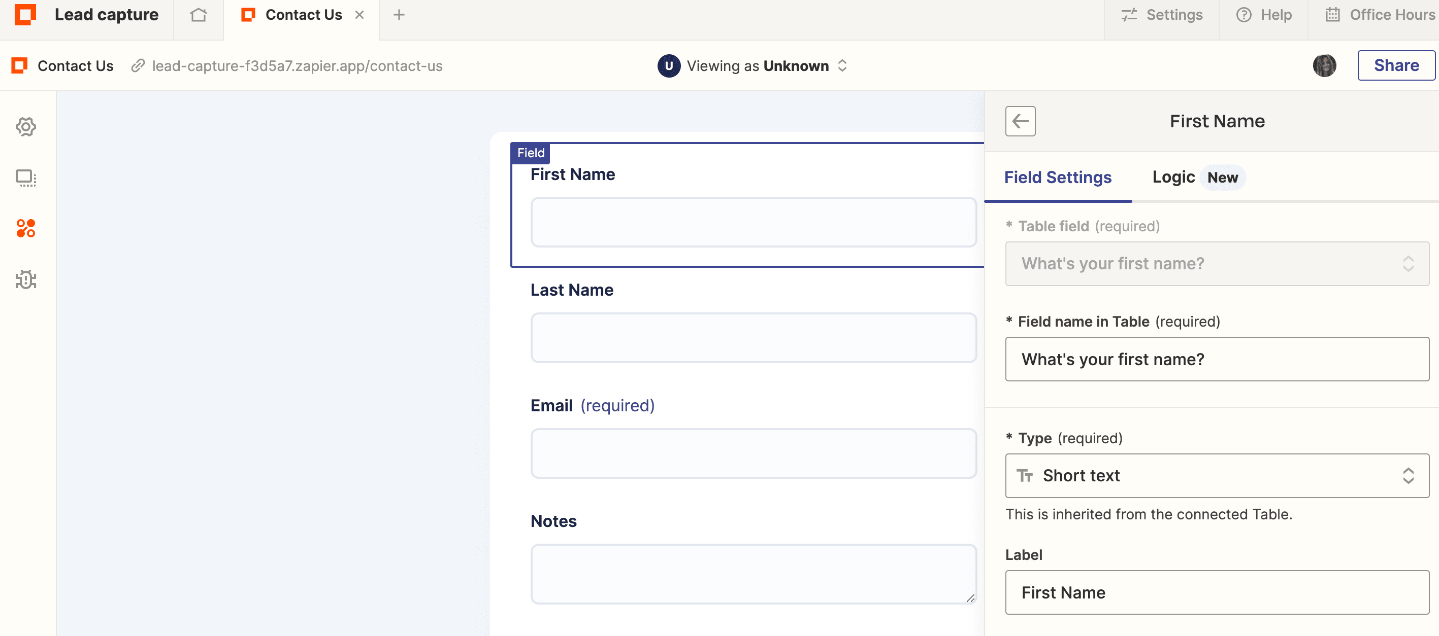The height and width of the screenshot is (636, 1439).
Task: Open the lead-capture zapier.app page URL link
Action: (x=297, y=66)
